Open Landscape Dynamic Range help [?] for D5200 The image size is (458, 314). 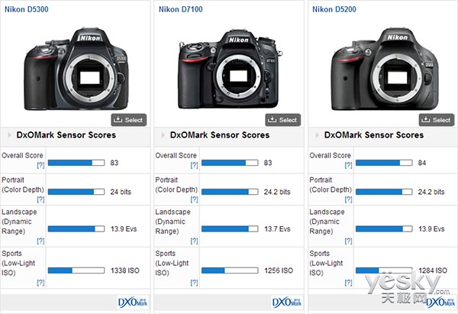349,241
